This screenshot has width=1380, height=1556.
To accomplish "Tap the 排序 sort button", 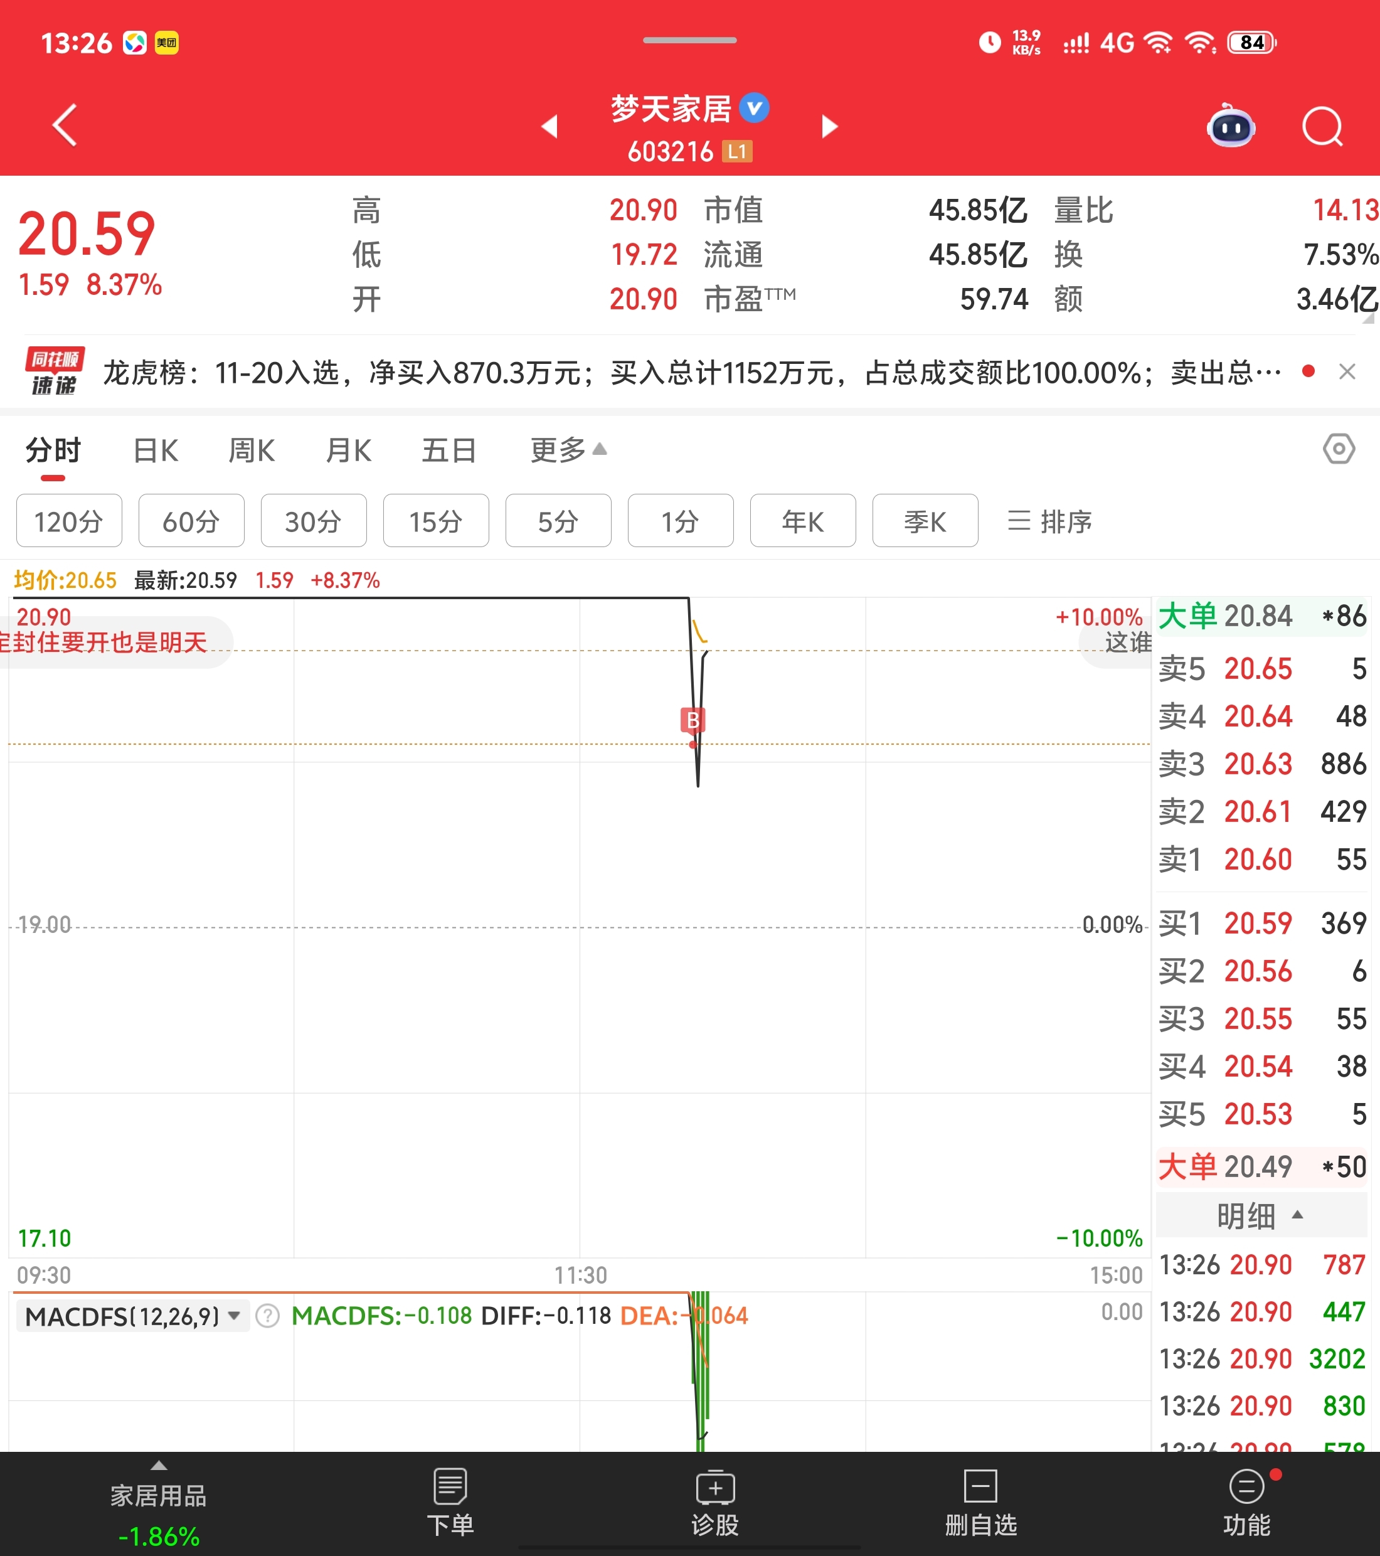I will click(1051, 521).
